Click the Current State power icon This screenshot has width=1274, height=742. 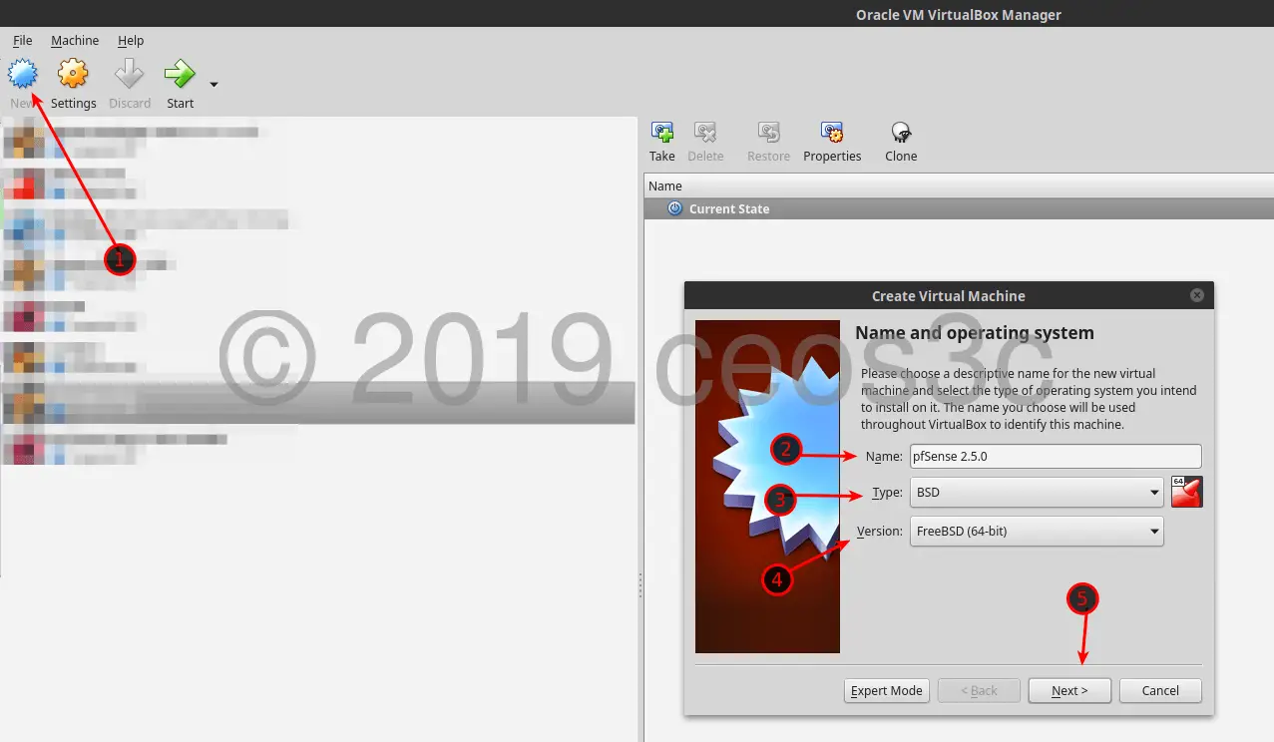click(x=674, y=208)
